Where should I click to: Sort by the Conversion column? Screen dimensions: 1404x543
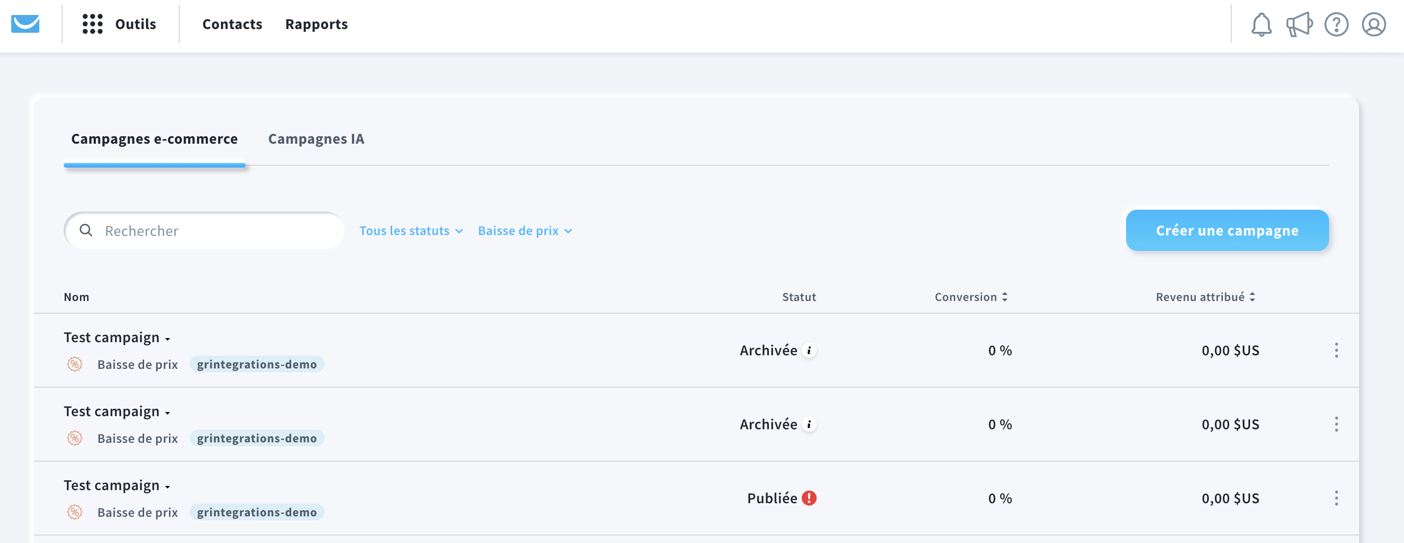pyautogui.click(x=971, y=297)
